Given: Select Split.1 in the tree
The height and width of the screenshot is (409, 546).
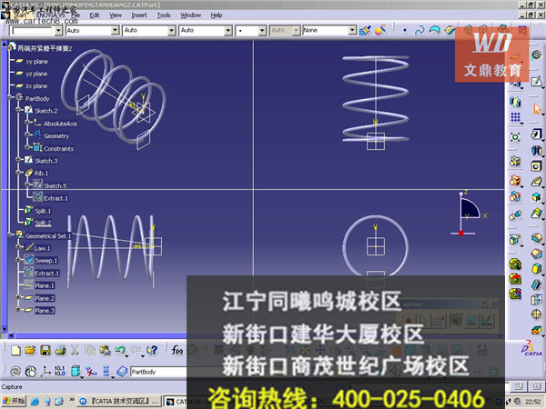Looking at the screenshot, I should pos(43,211).
